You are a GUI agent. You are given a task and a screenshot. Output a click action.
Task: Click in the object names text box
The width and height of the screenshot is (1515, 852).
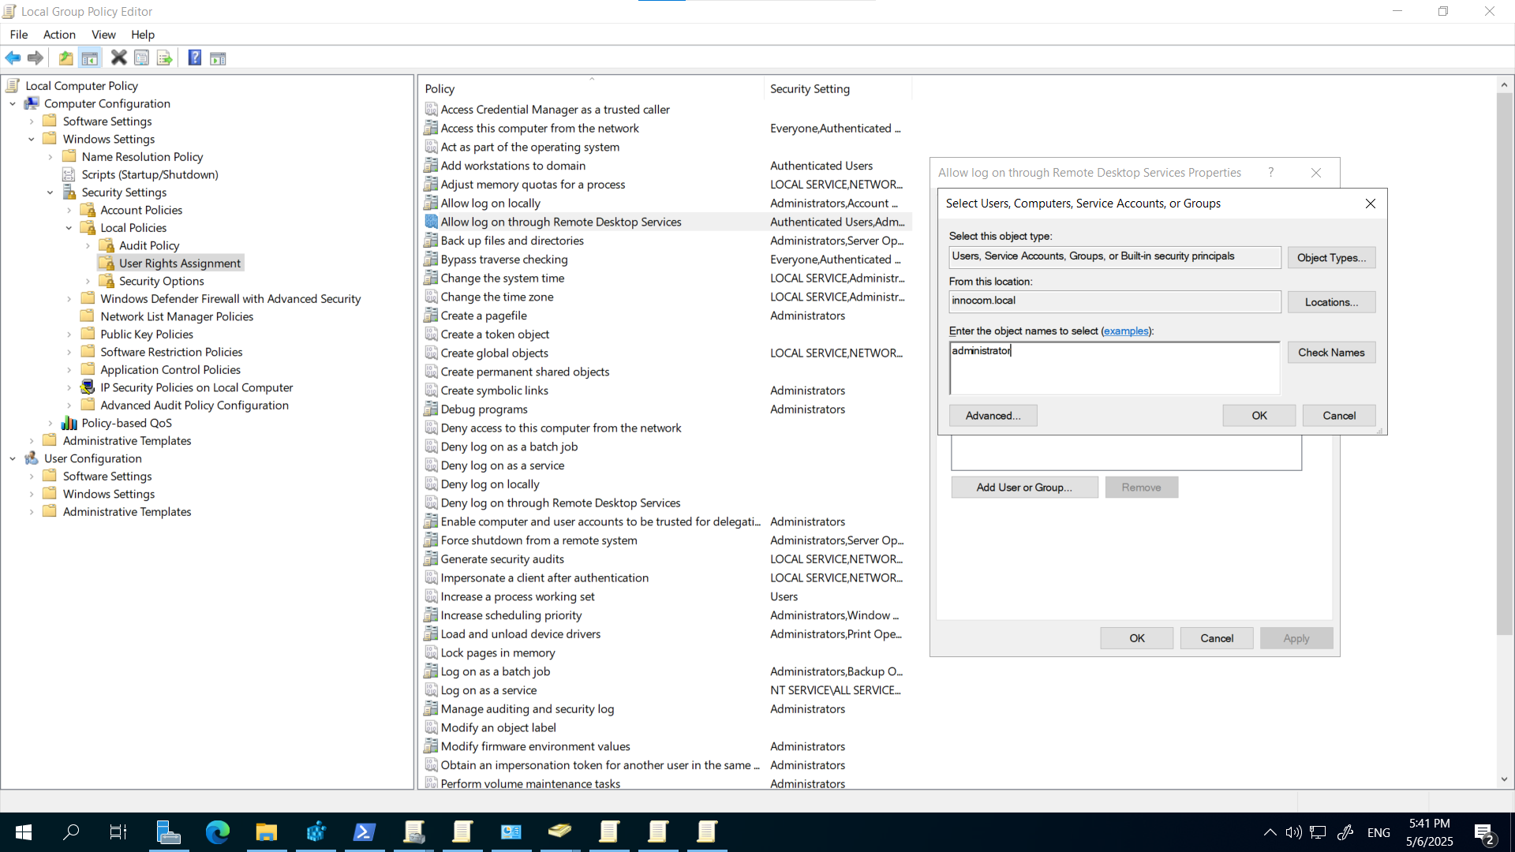pyautogui.click(x=1114, y=368)
